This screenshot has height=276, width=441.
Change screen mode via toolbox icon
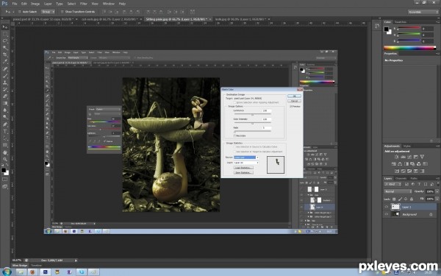(x=5, y=186)
